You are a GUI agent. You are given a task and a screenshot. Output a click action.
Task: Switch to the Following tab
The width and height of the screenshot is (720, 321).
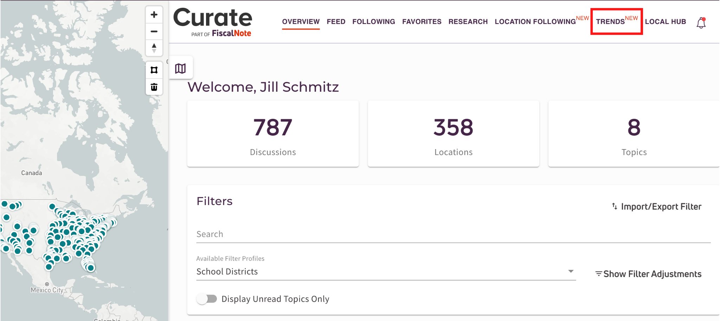click(x=374, y=22)
